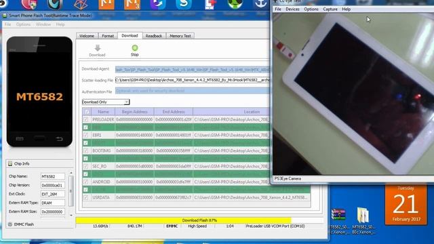Toggle the ANDROID row checkbox
This screenshot has width=434, height=244.
pyautogui.click(x=86, y=182)
